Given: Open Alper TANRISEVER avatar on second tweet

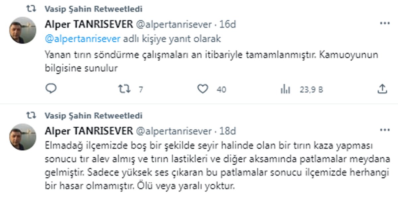Looking at the screenshot, I should coord(23,137).
